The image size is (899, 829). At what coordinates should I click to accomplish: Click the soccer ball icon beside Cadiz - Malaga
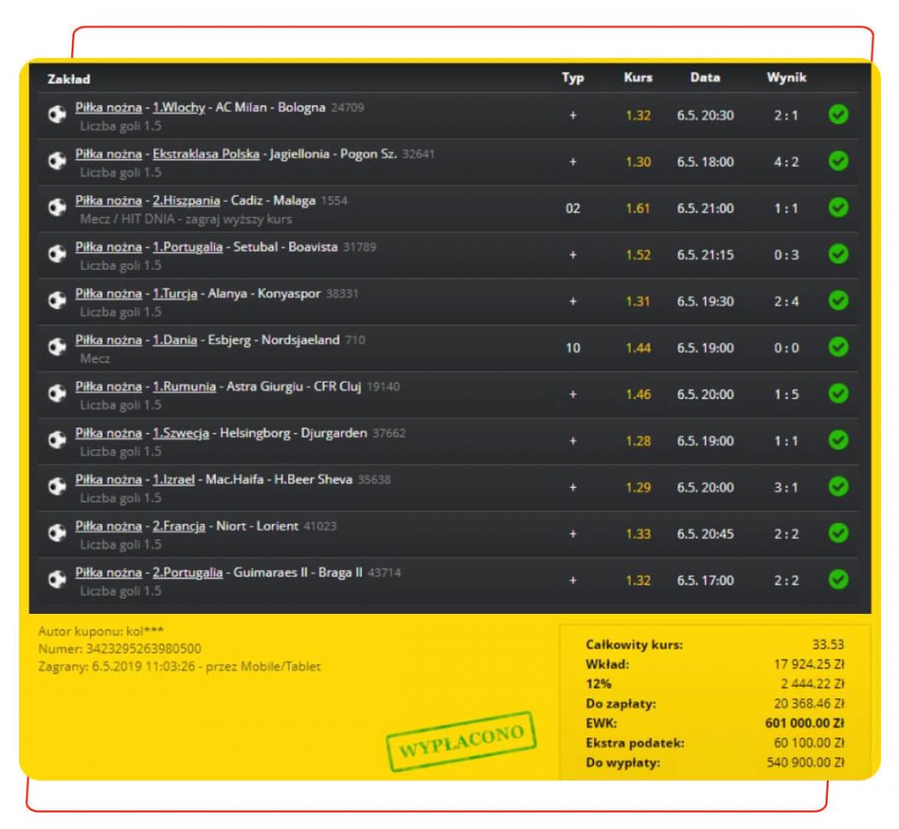55,208
